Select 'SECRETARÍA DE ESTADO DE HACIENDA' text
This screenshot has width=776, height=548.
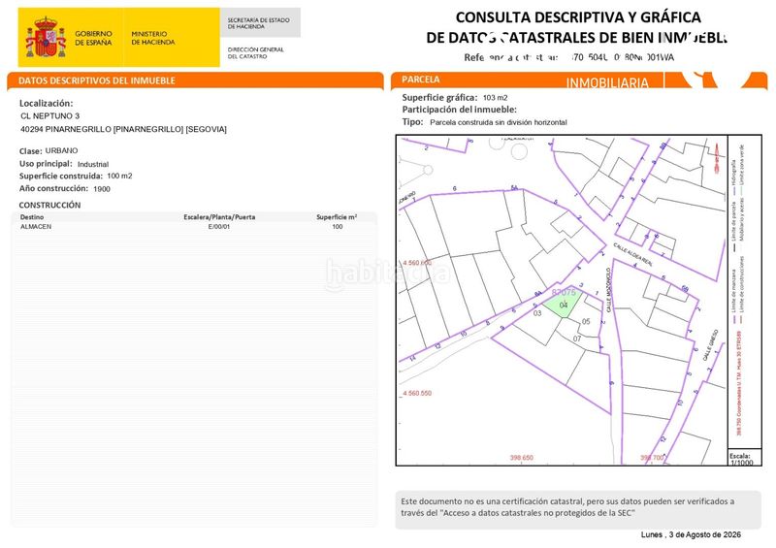click(258, 23)
